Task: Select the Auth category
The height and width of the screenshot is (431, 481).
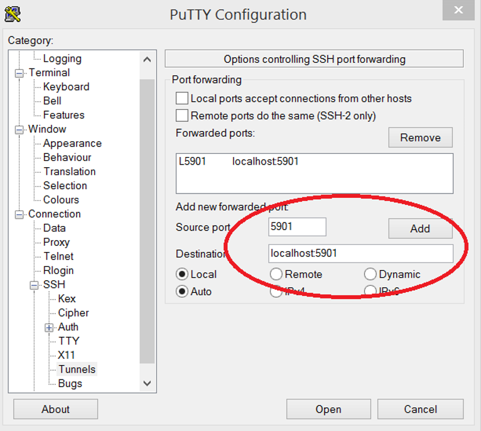Action: tap(68, 327)
